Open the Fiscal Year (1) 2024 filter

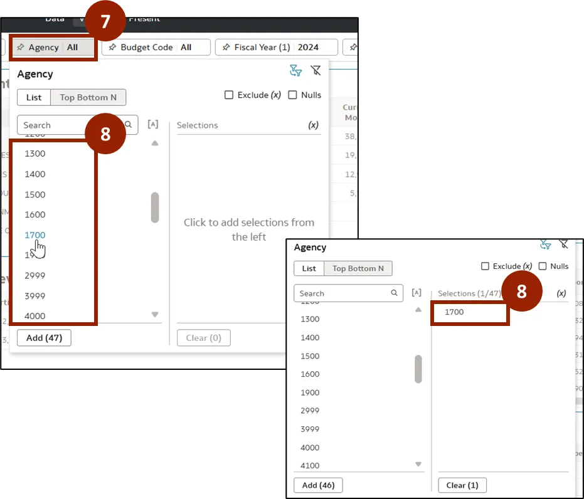277,47
